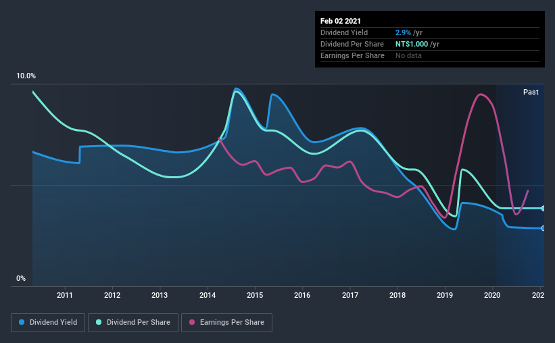Click the tooltip Earnings Per Share row label
The image size is (555, 343).
352,55
